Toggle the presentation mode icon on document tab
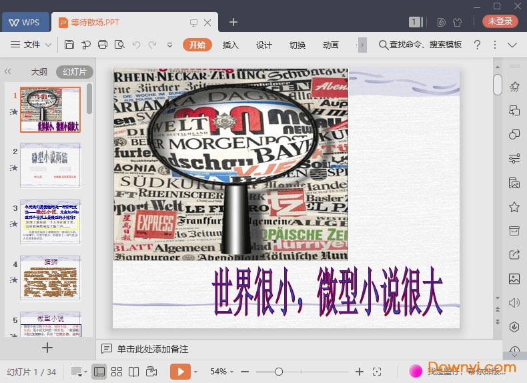Screen dimensions: 527x383 (x=193, y=23)
